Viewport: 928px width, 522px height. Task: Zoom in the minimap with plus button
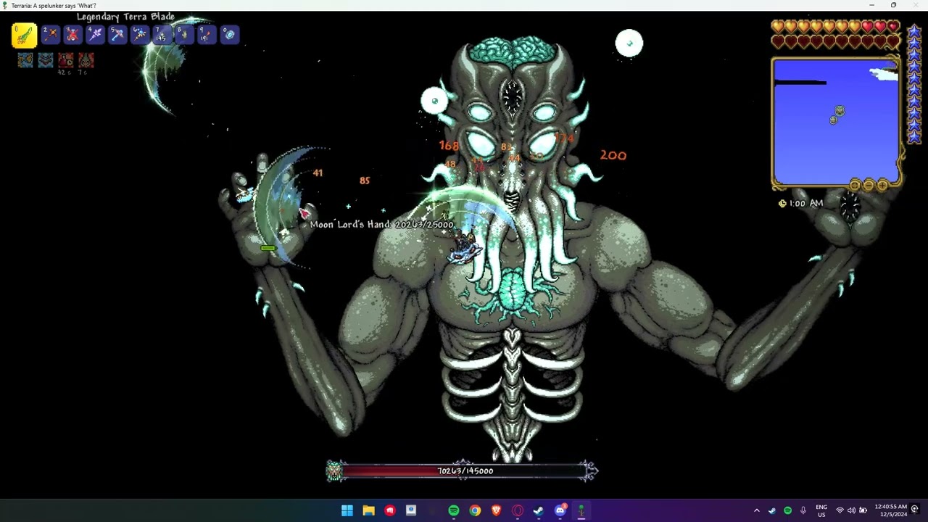pyautogui.click(x=882, y=186)
